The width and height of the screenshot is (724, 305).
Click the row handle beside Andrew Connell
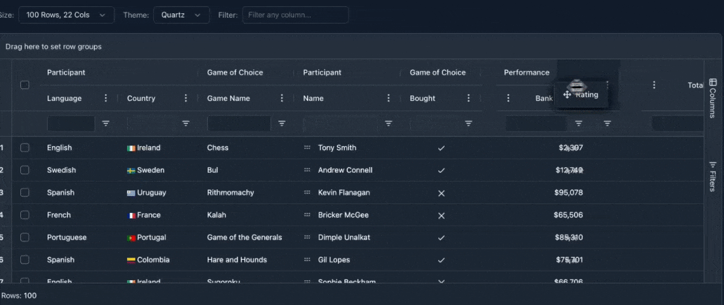click(x=307, y=170)
